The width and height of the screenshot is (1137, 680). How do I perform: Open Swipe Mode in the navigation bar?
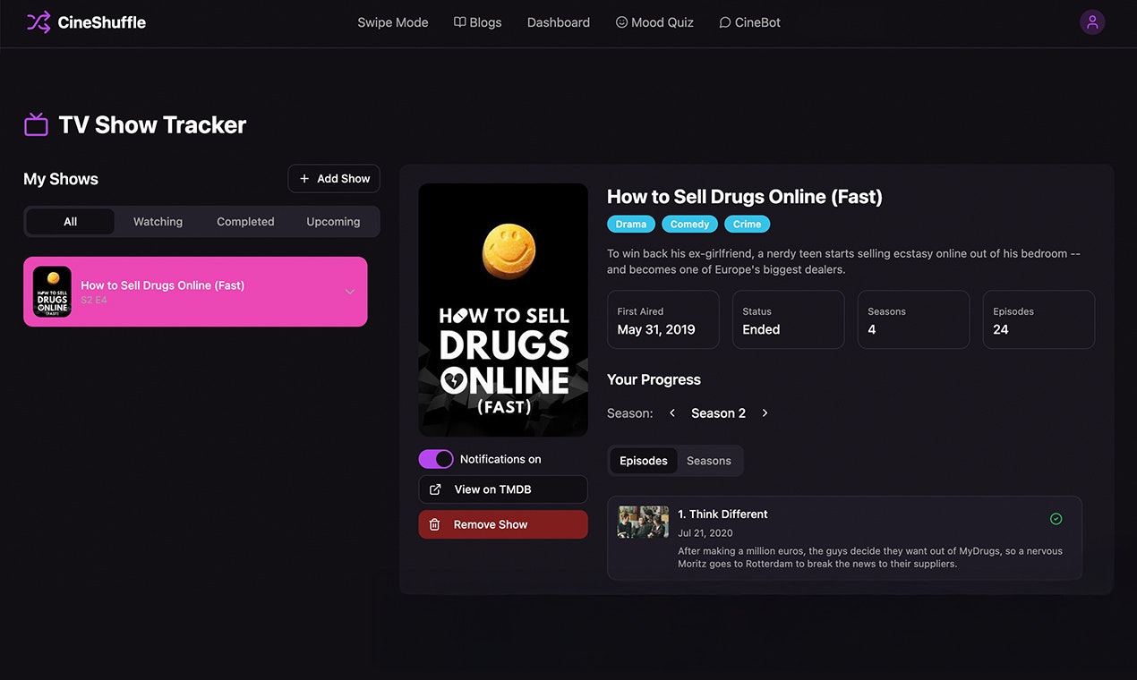tap(392, 22)
